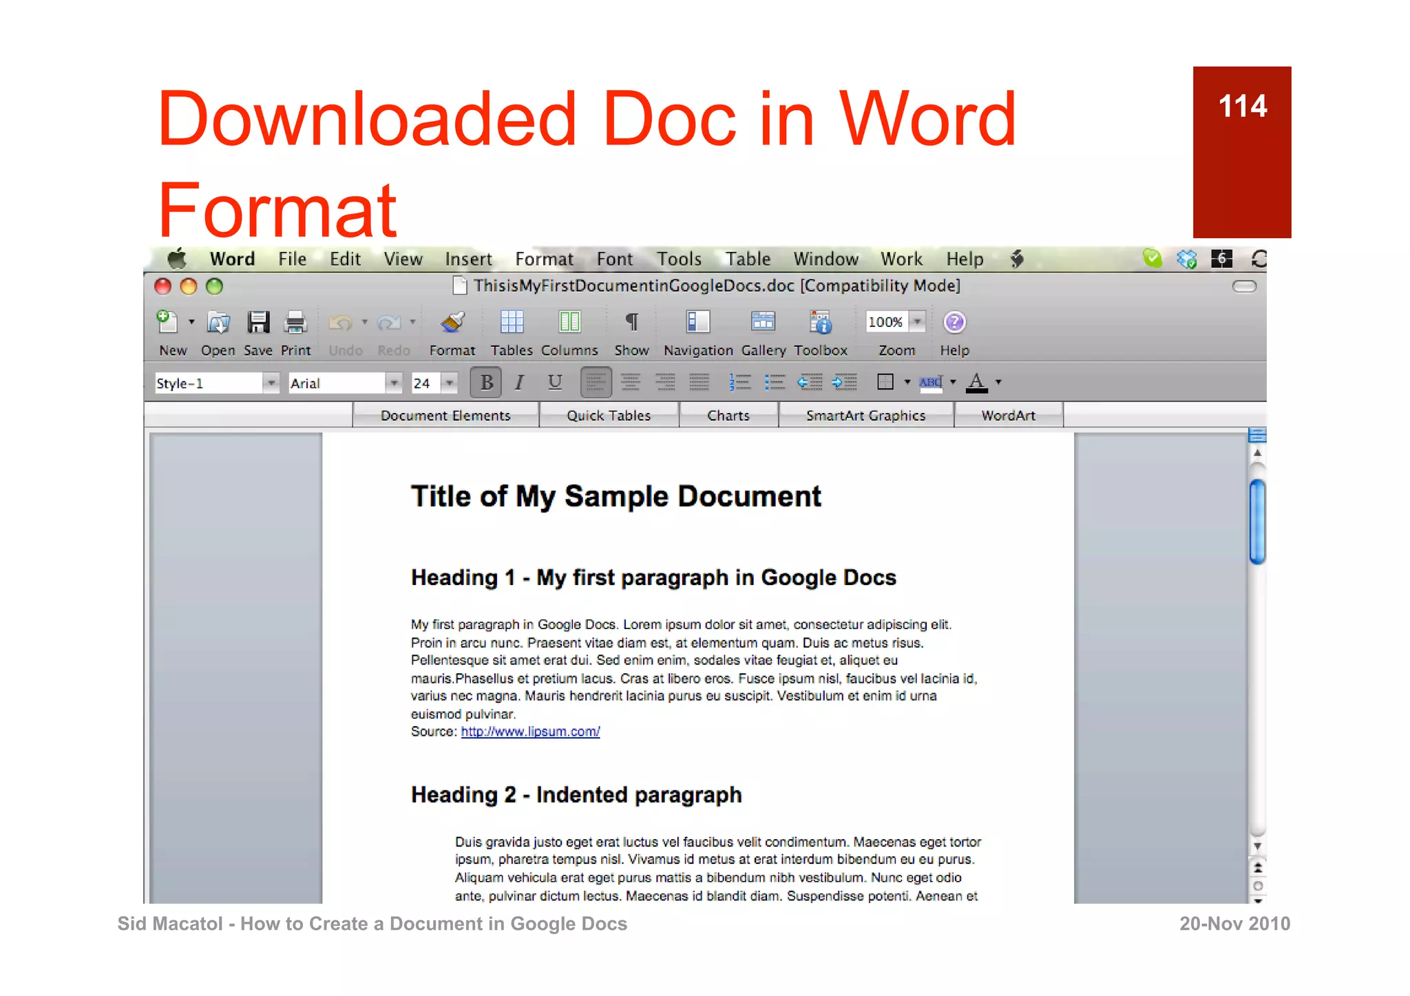This screenshot has width=1410, height=996.
Task: Click the New document icon
Action: click(x=167, y=322)
